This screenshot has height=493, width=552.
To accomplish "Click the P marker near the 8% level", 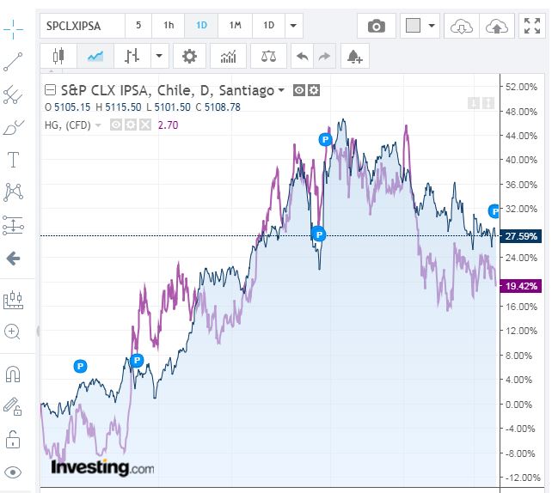I will tap(137, 361).
